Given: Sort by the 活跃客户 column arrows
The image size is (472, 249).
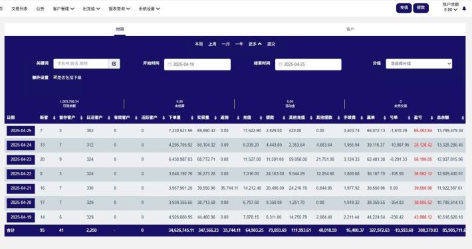Looking at the screenshot, I should pos(164,118).
